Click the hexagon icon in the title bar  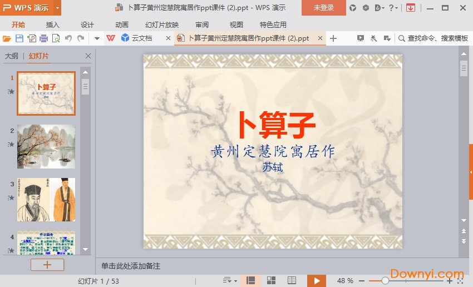pos(366,8)
